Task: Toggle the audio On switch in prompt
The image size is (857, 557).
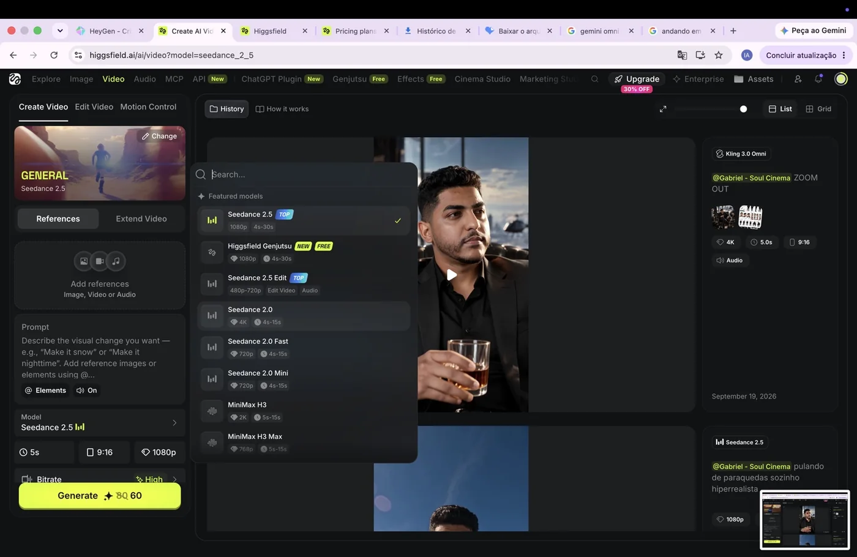Action: pos(86,391)
